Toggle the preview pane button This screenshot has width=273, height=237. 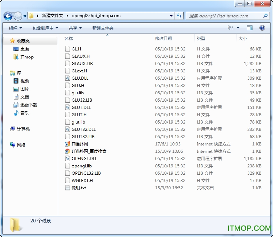[x=250, y=28]
